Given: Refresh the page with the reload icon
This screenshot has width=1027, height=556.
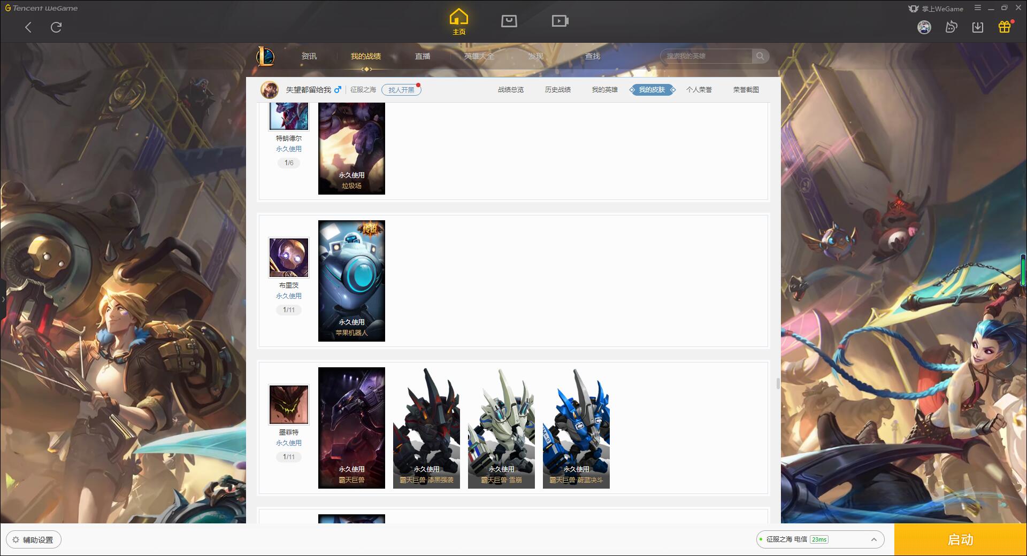Looking at the screenshot, I should pyautogui.click(x=56, y=27).
